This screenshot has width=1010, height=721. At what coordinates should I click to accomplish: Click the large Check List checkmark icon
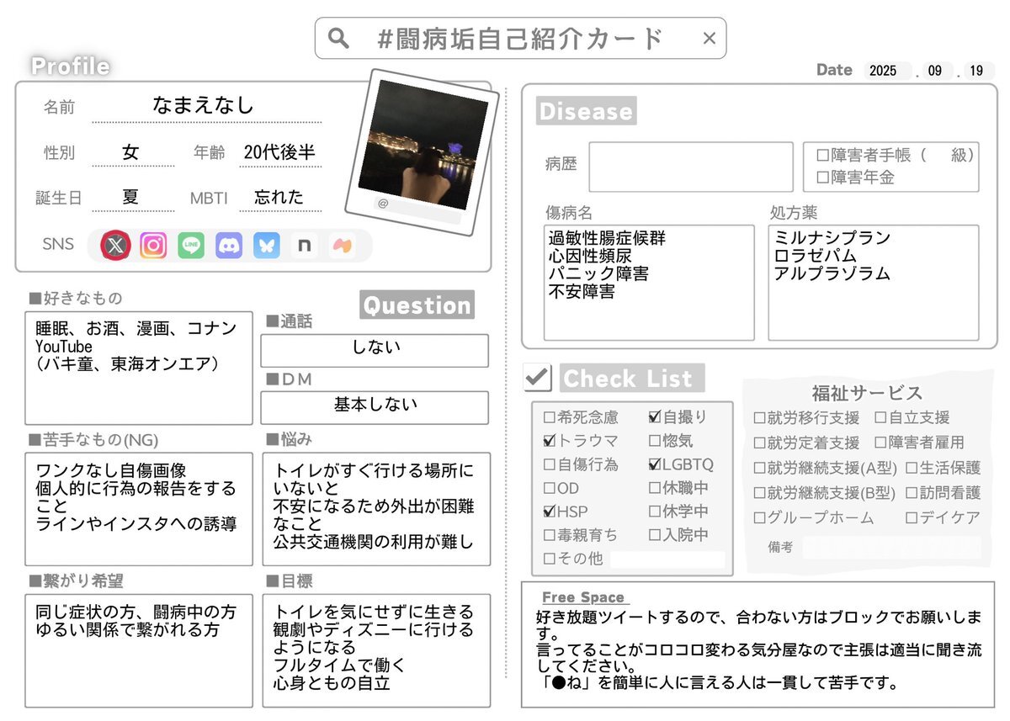click(537, 377)
